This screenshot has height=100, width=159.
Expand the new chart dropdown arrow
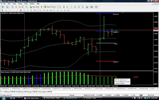click(x=4, y=7)
